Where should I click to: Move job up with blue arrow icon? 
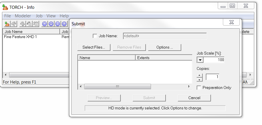[45, 24]
